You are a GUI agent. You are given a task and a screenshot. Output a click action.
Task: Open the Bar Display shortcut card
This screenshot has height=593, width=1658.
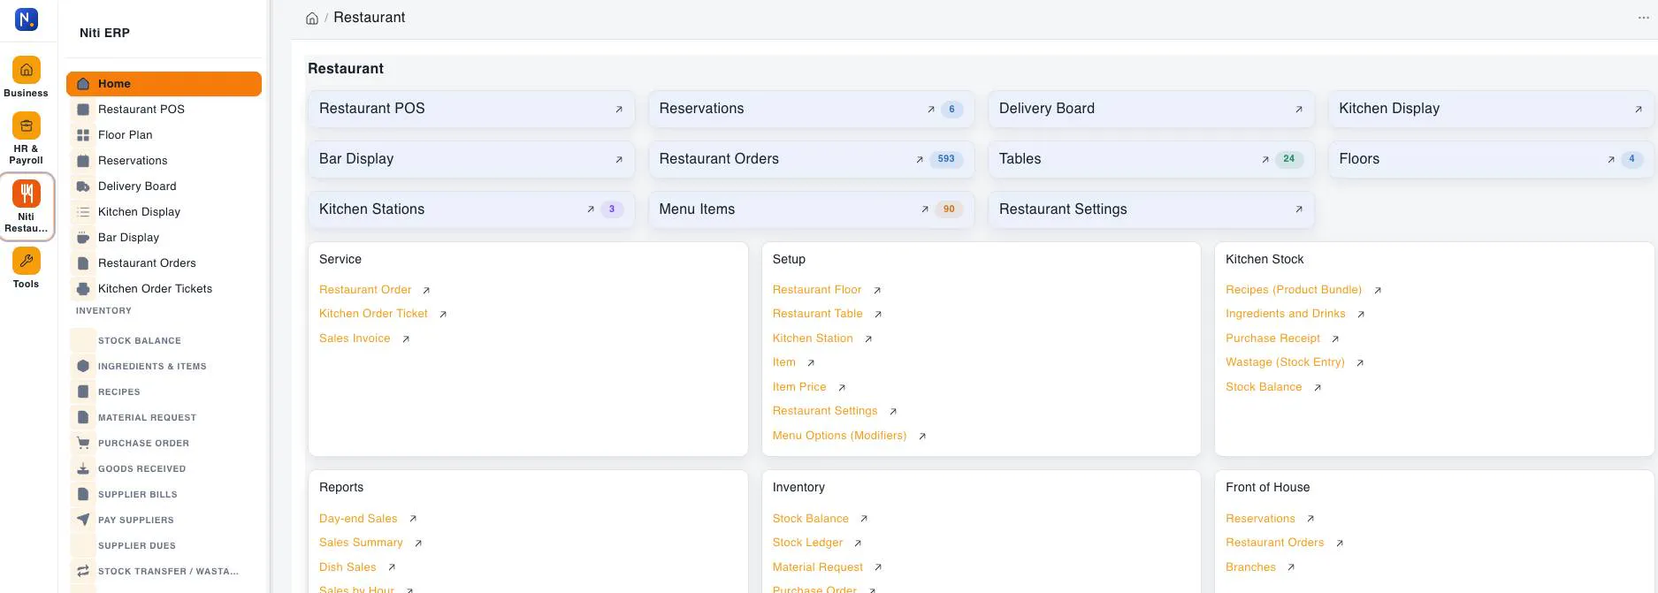pos(471,159)
